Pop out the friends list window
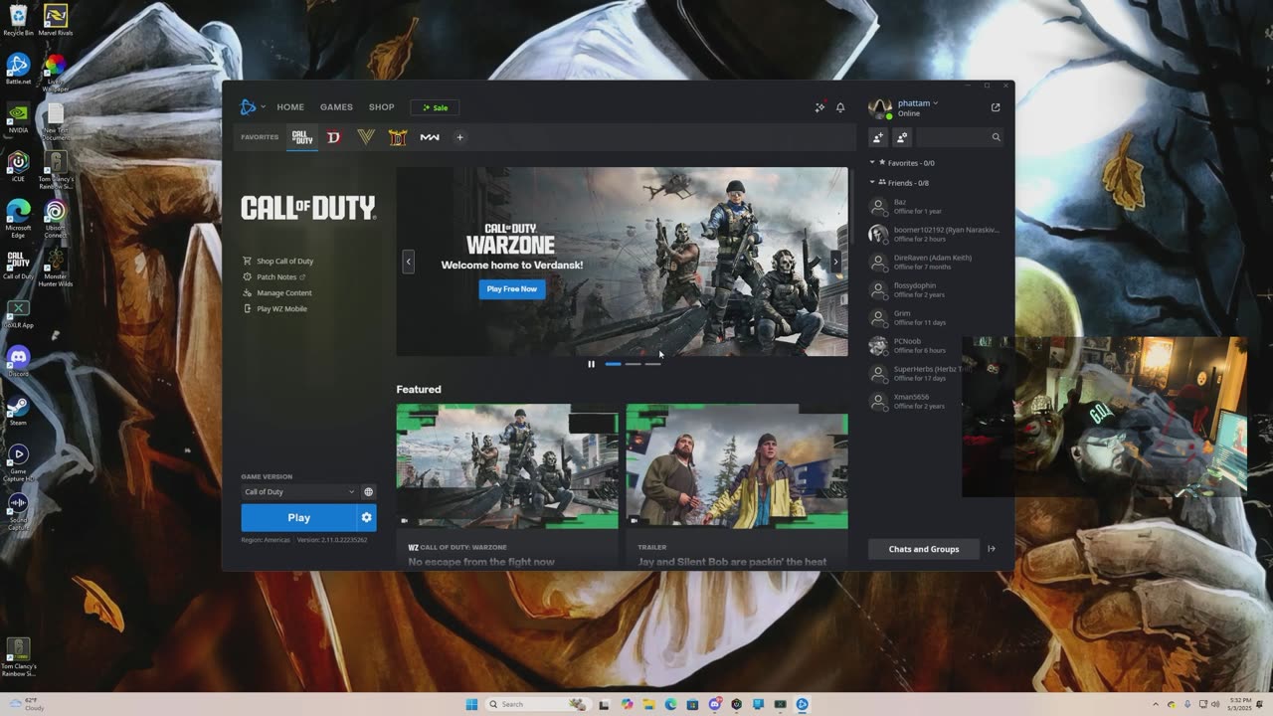The image size is (1273, 716). (996, 107)
